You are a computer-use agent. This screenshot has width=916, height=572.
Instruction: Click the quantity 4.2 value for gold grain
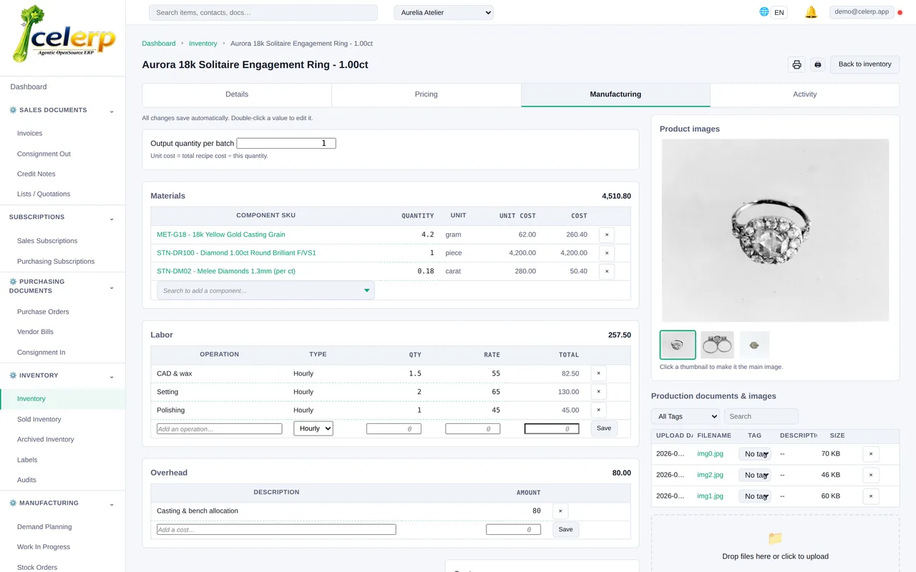[428, 235]
